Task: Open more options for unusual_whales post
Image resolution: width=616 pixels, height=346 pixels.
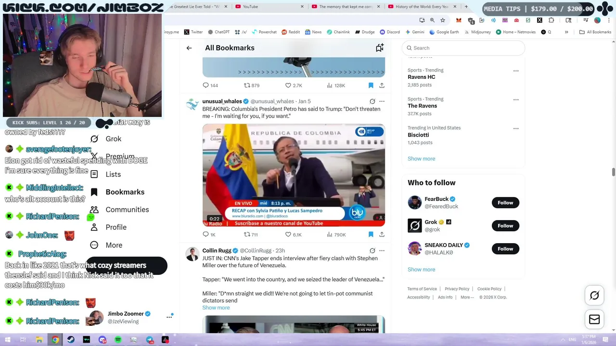Action: click(x=382, y=101)
